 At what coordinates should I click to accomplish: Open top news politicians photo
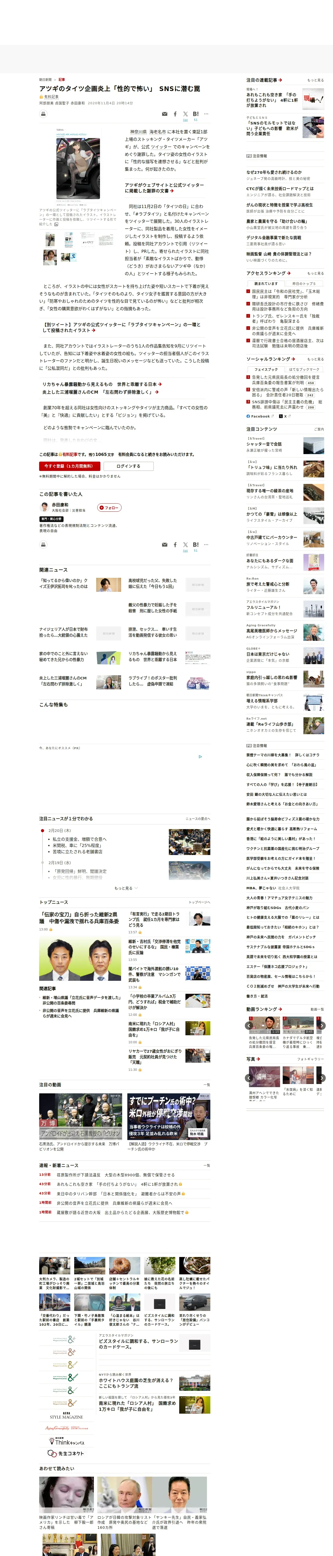pyautogui.click(x=80, y=958)
